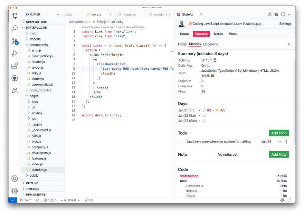Open the Search view icon
304x214 pixels.
point(15,29)
